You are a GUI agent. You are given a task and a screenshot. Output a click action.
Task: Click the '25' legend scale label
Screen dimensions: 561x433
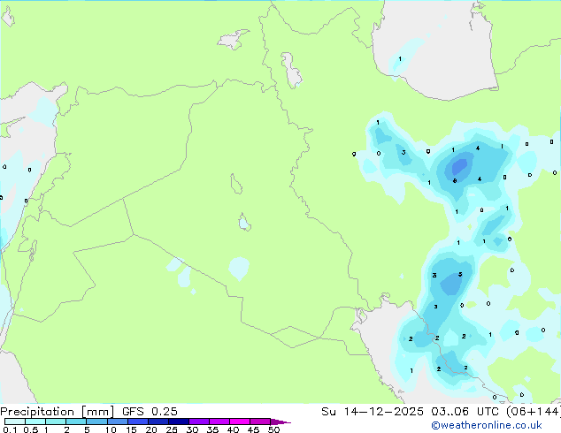coord(172,429)
